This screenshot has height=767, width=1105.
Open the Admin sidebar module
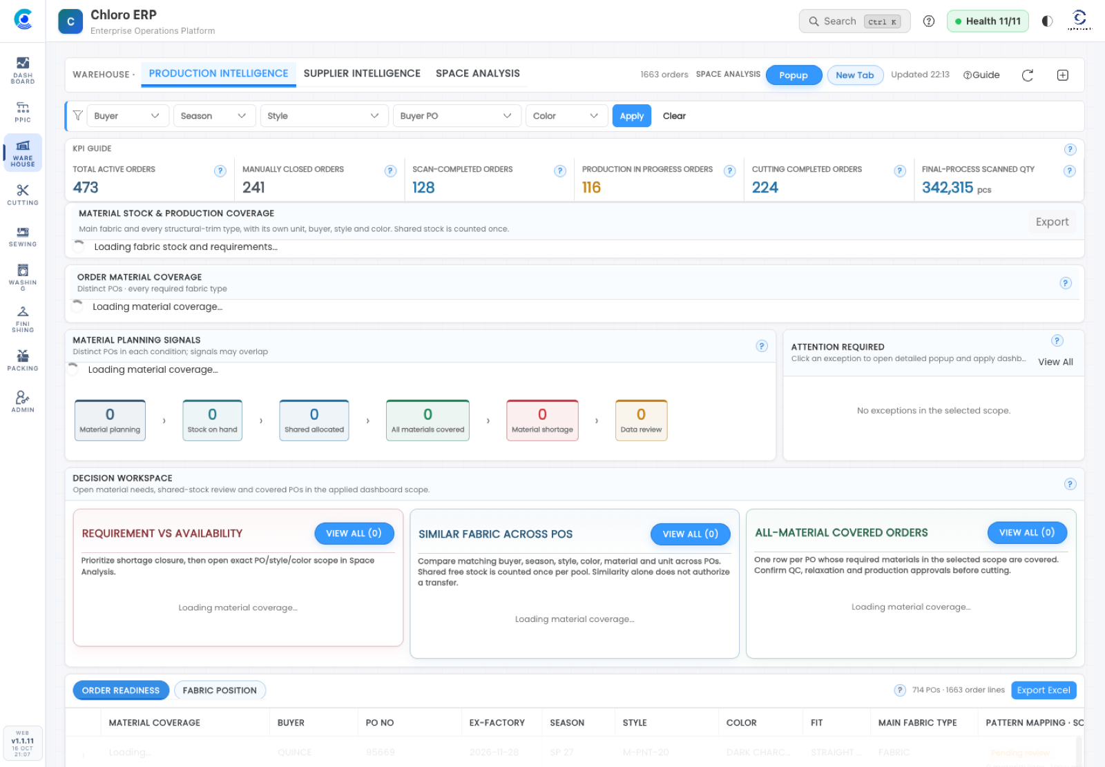tap(23, 402)
